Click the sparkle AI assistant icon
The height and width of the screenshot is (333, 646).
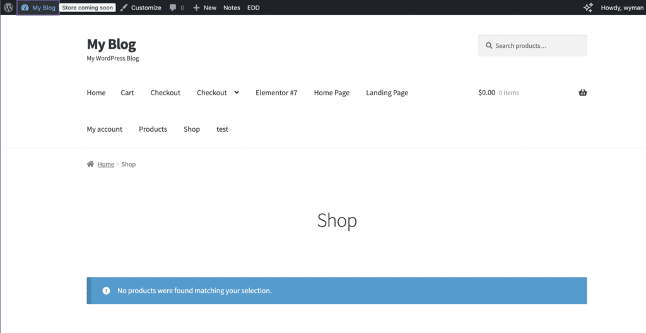pos(588,8)
